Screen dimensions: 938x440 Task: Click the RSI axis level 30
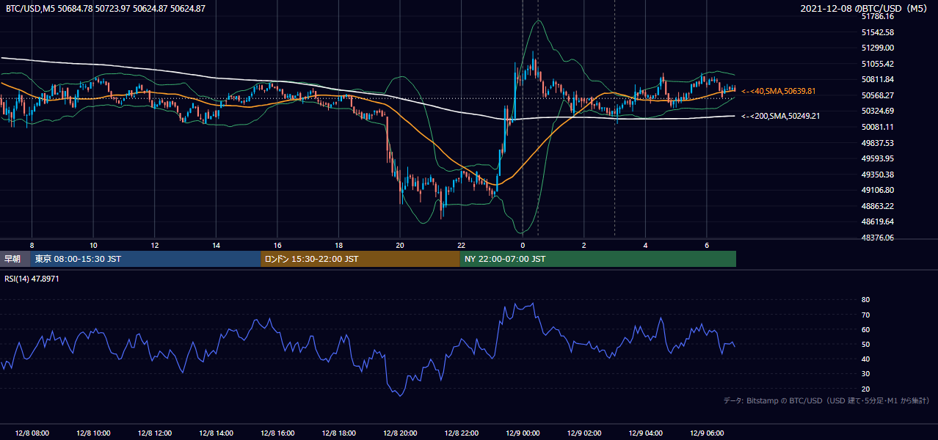(x=865, y=374)
